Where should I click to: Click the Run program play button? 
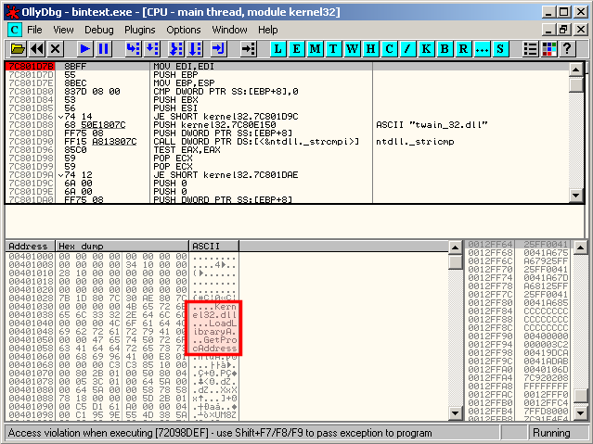point(84,48)
